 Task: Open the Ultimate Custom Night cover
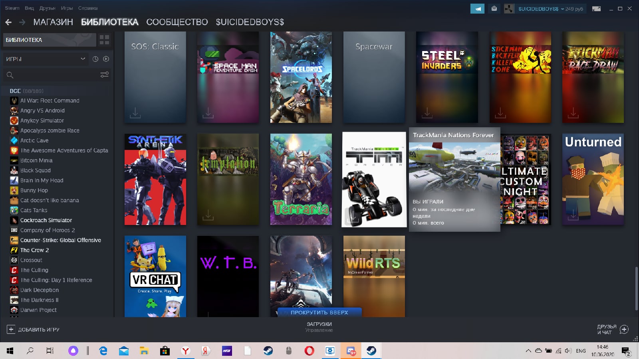(x=526, y=179)
